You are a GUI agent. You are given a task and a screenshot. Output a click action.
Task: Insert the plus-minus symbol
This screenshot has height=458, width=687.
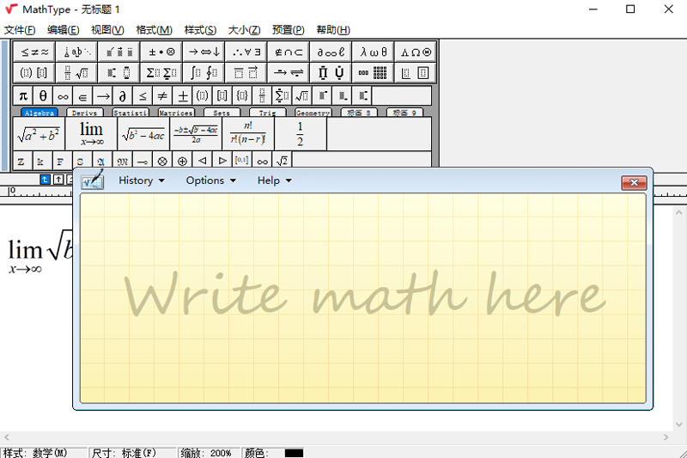182,96
